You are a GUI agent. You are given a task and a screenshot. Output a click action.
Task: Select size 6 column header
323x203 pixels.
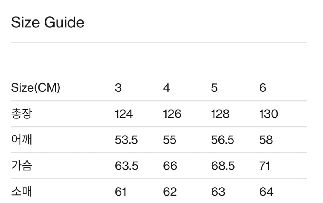(262, 88)
